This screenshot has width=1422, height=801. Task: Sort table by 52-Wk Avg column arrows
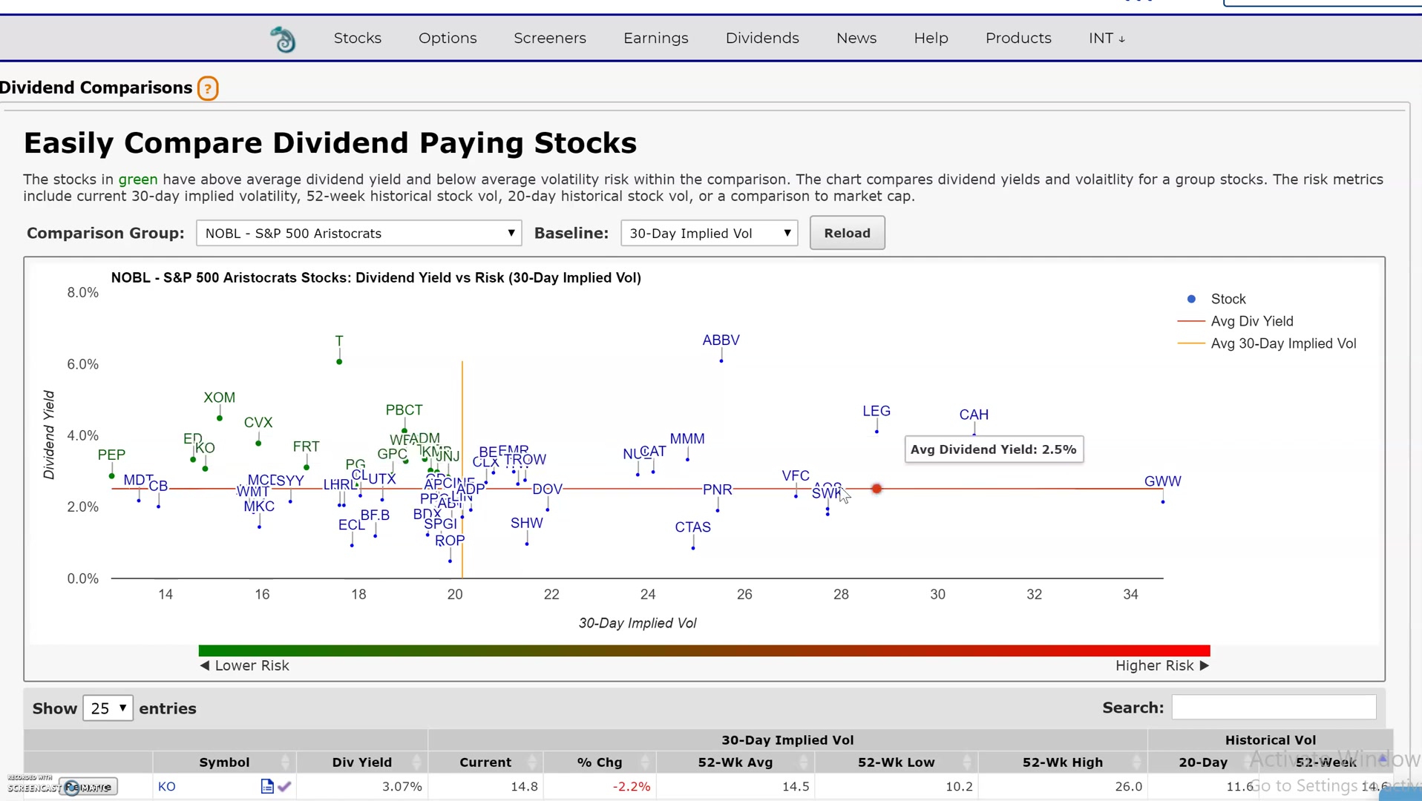click(x=803, y=762)
